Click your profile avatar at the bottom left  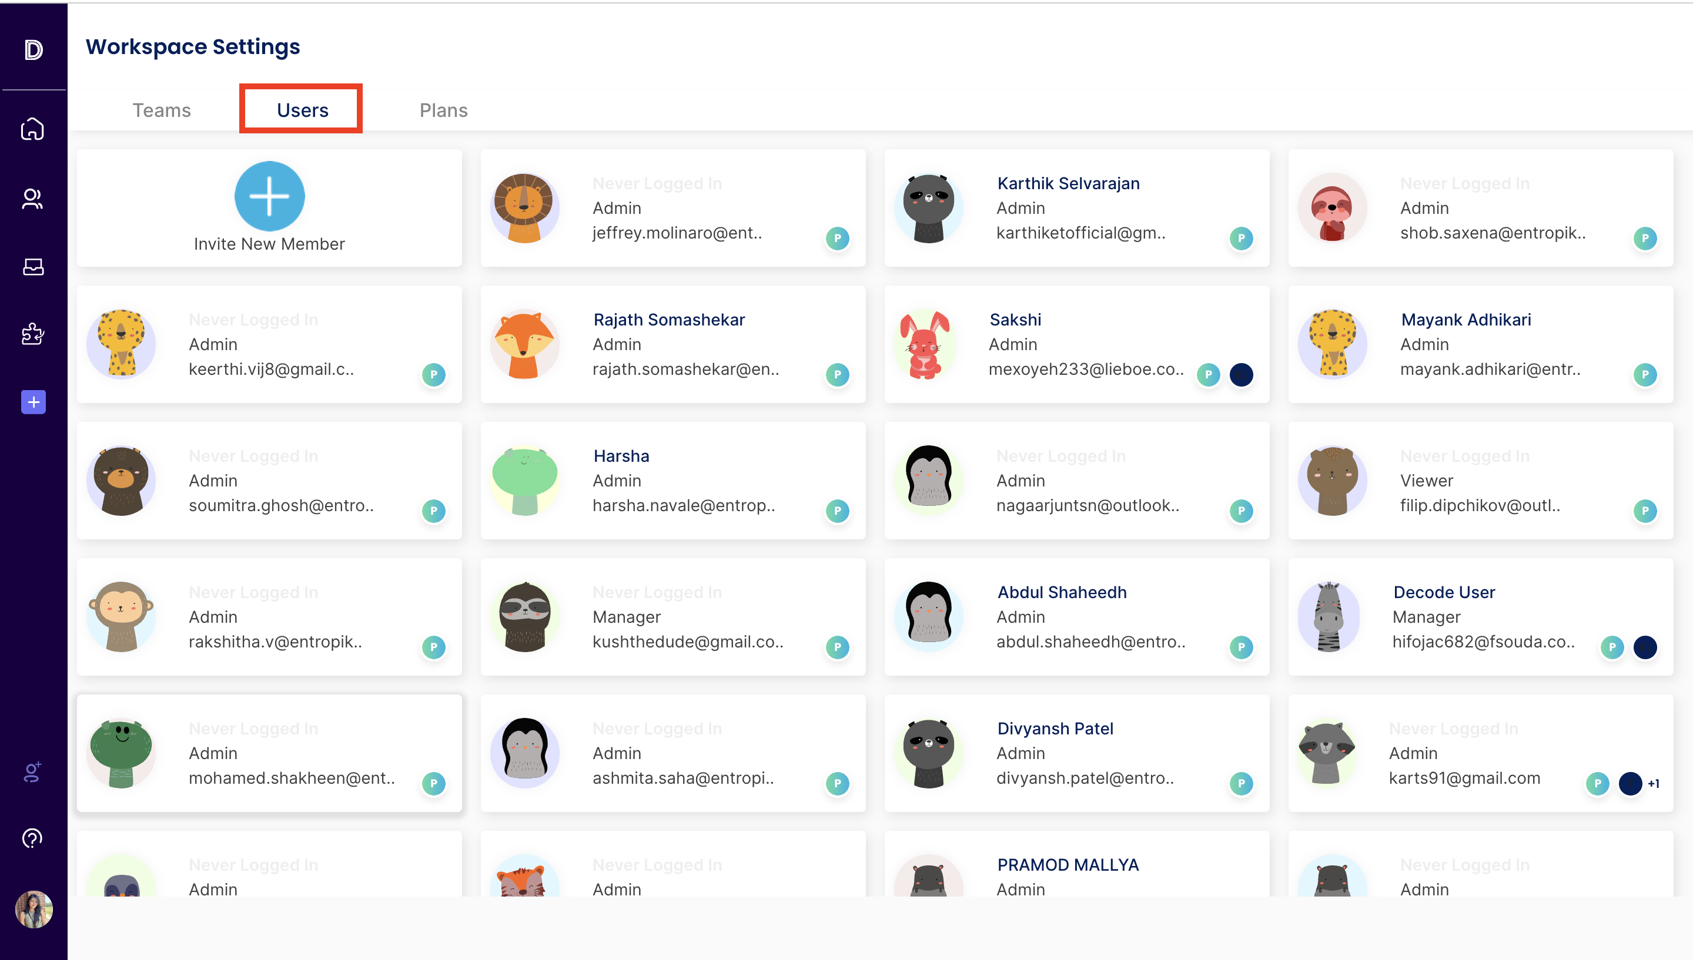pos(32,911)
